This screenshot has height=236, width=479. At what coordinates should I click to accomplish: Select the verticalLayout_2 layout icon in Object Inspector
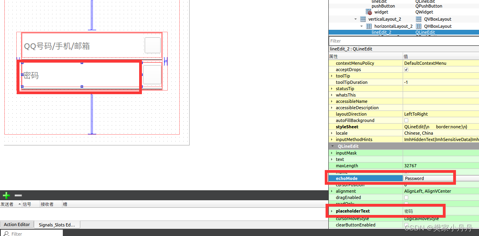pos(363,19)
